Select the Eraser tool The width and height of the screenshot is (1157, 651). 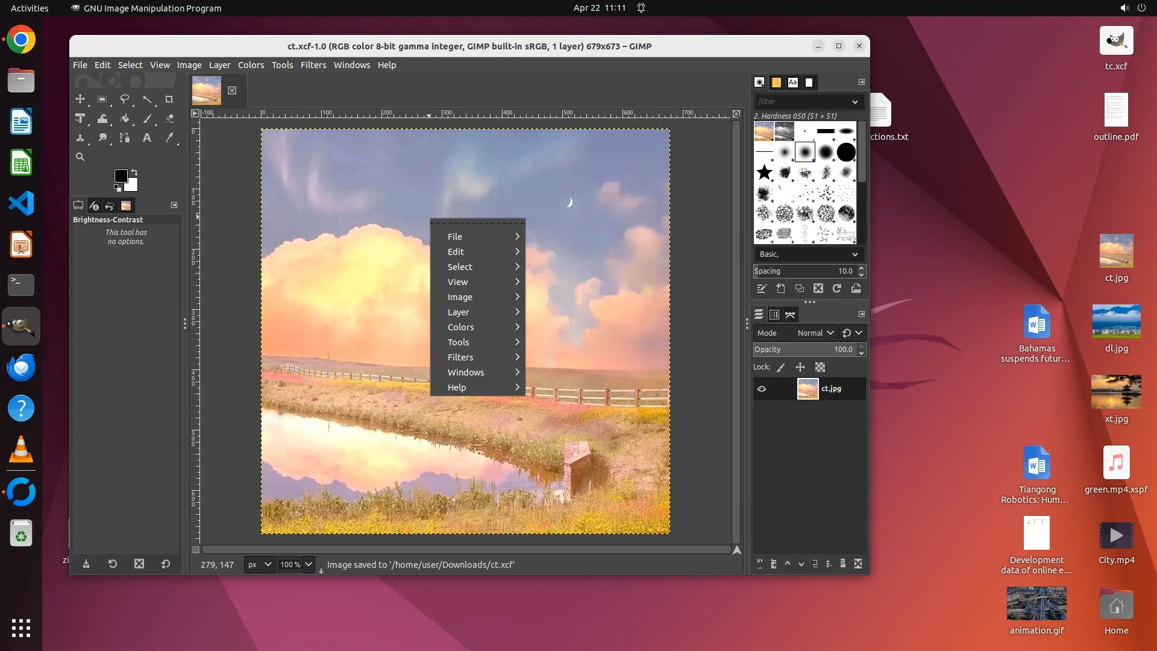[x=169, y=119]
